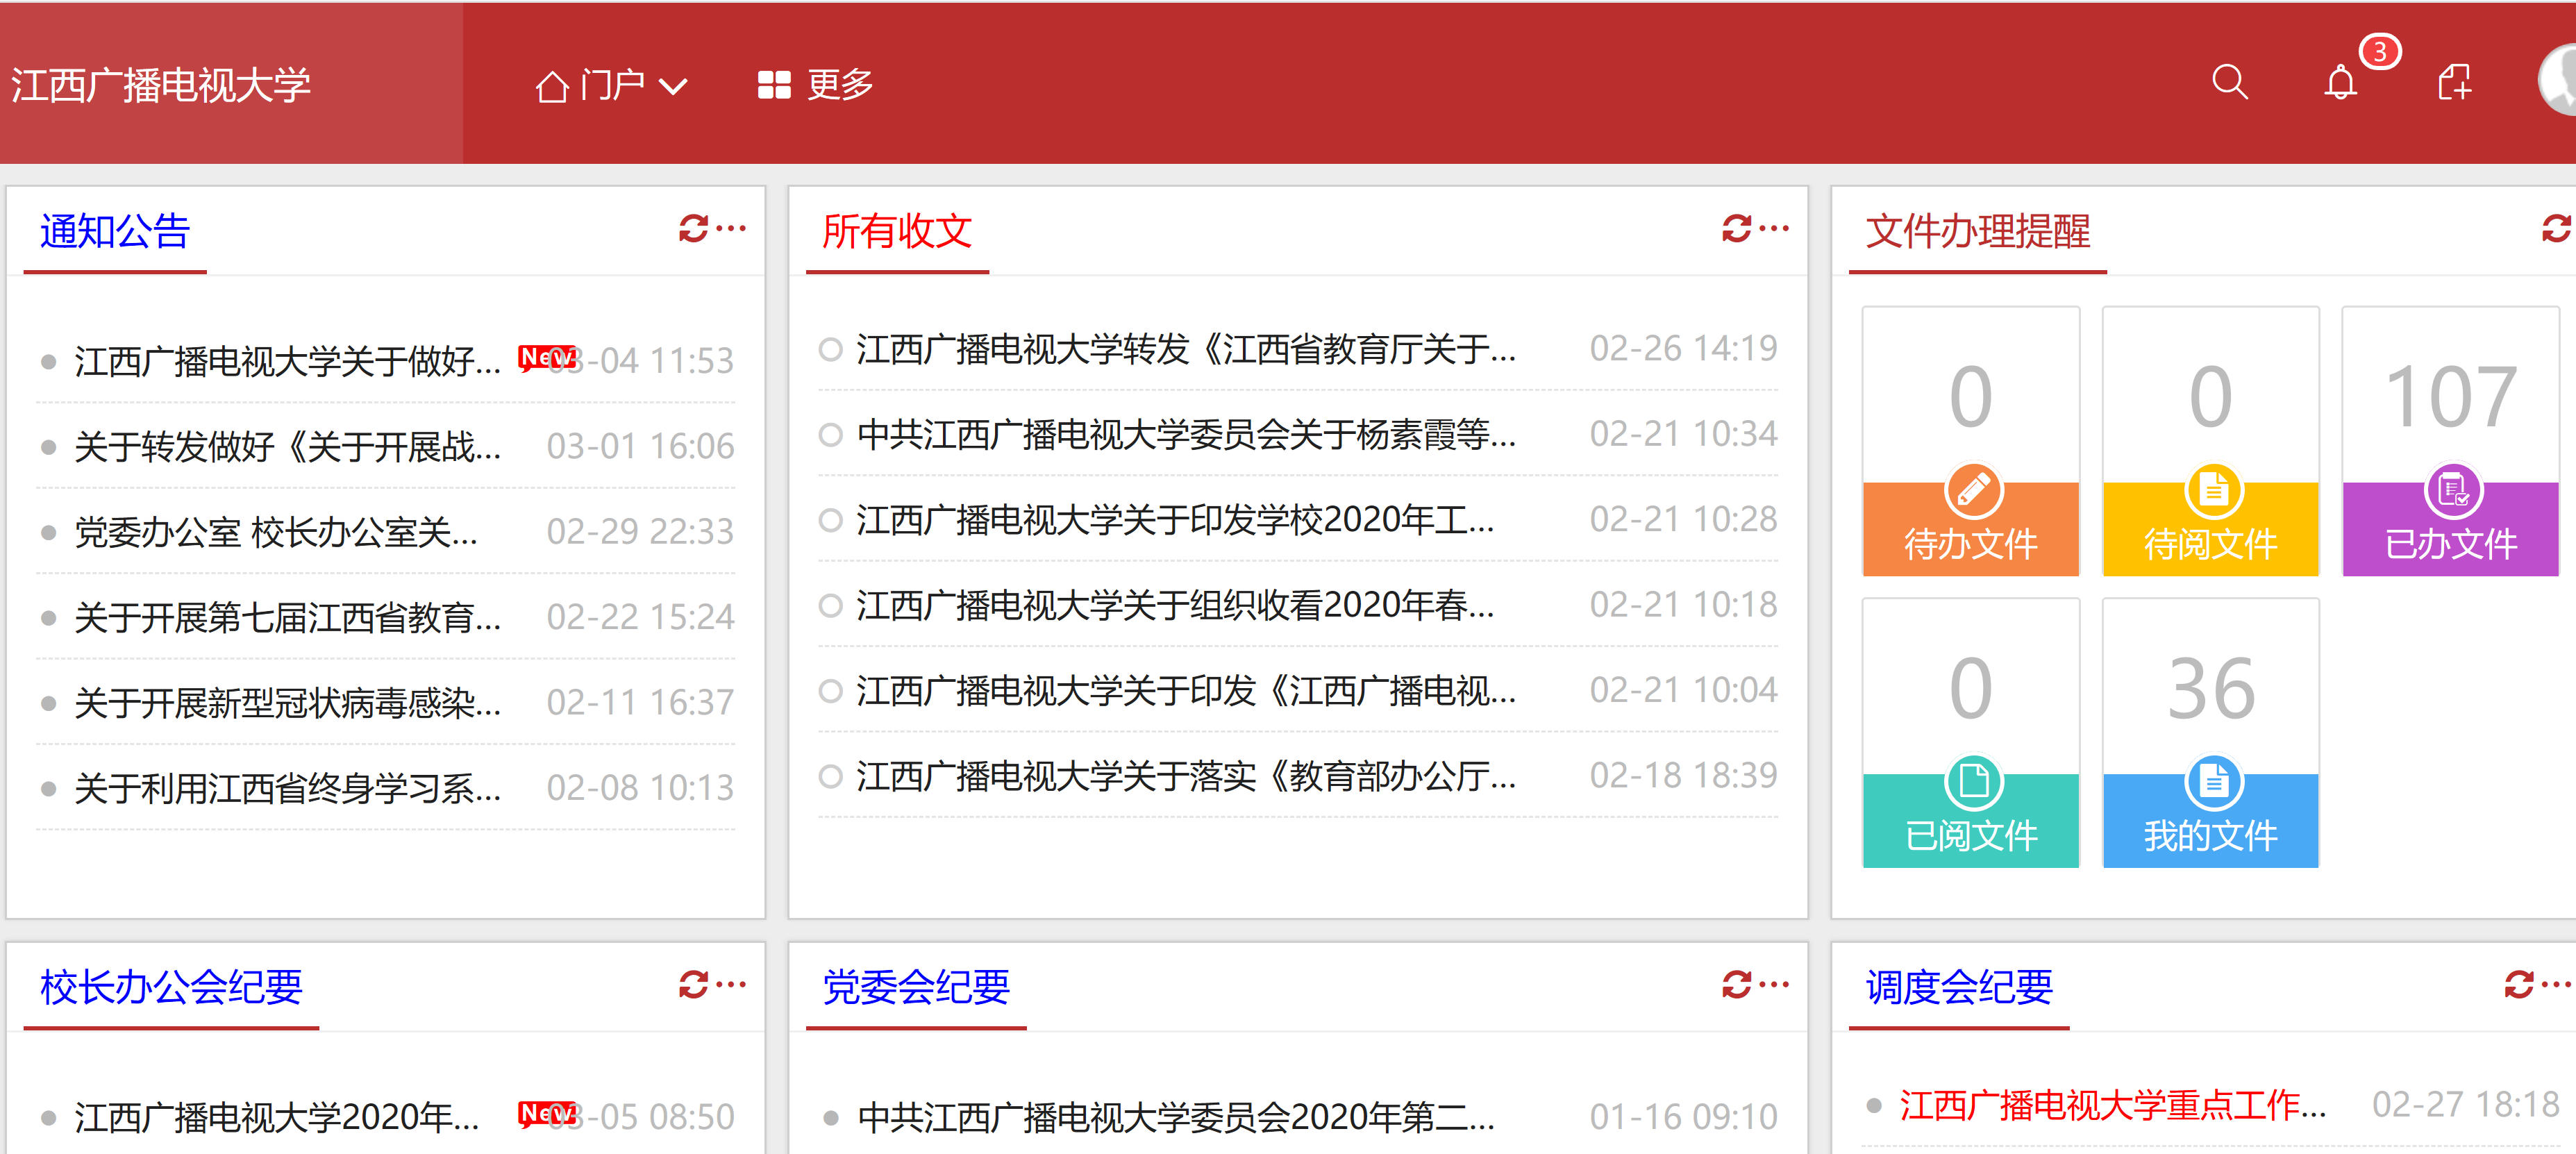Image resolution: width=2576 pixels, height=1154 pixels.
Task: Open 江西广播电视大学关于落实《教育部办公厅...
Action: tap(1186, 776)
